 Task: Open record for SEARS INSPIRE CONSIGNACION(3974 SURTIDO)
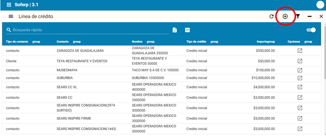300,108
